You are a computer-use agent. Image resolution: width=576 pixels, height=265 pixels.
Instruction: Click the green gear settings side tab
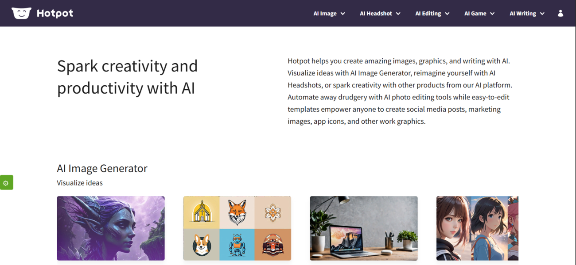(6, 182)
